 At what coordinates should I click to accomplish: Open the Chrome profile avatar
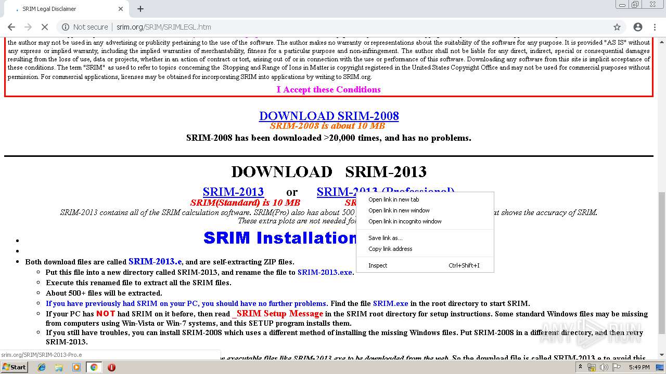tap(638, 27)
